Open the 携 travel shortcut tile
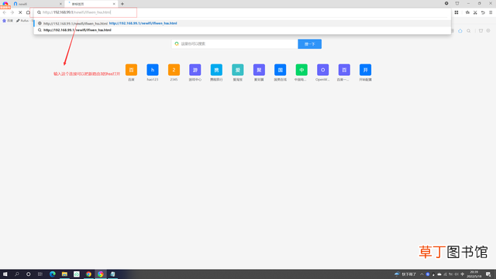Image resolution: width=496 pixels, height=279 pixels. coord(216,70)
